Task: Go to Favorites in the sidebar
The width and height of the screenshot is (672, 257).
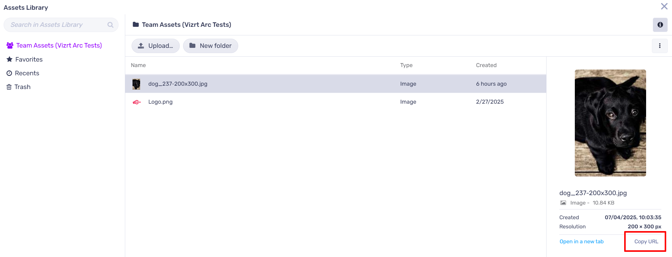Action: pos(29,59)
